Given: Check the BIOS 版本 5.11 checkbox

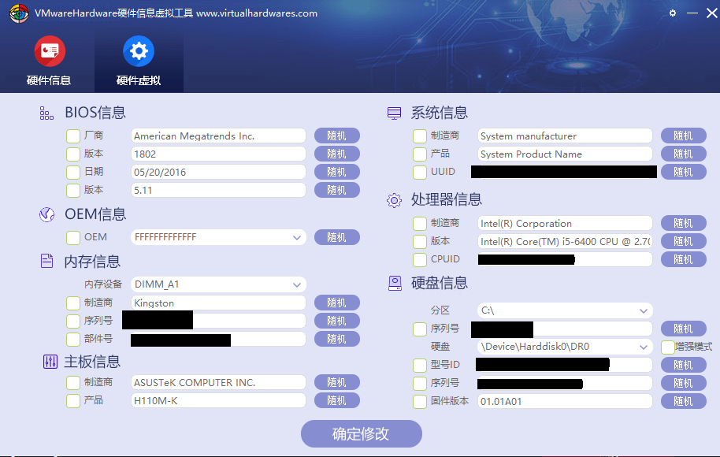Looking at the screenshot, I should pyautogui.click(x=73, y=191).
